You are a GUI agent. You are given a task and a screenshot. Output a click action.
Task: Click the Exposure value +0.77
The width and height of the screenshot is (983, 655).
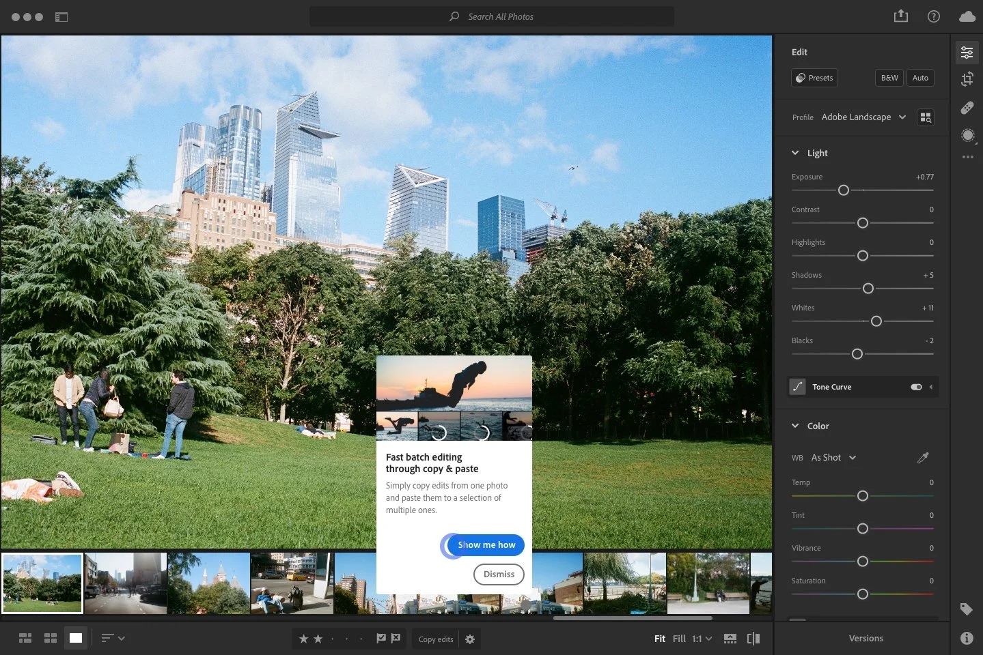click(925, 177)
